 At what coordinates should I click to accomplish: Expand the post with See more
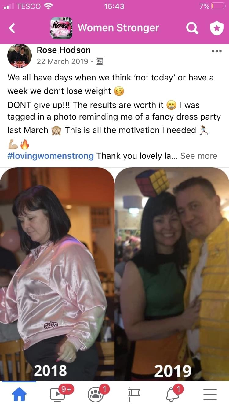(199, 156)
